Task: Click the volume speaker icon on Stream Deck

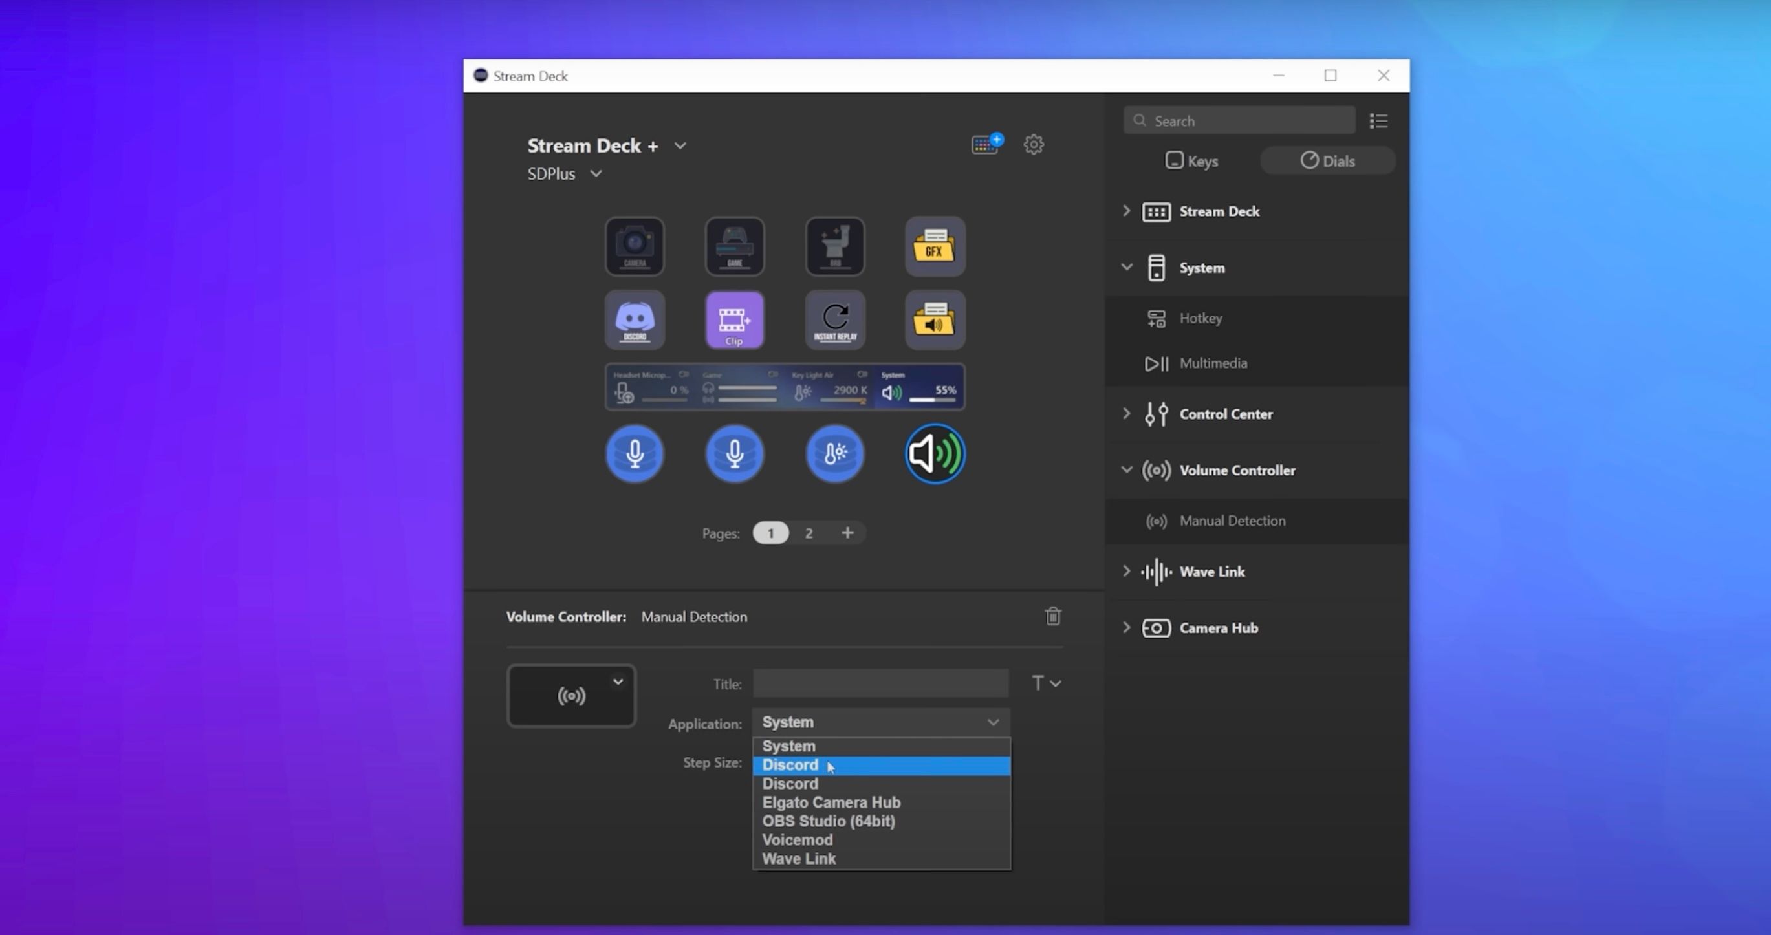Action: 935,454
